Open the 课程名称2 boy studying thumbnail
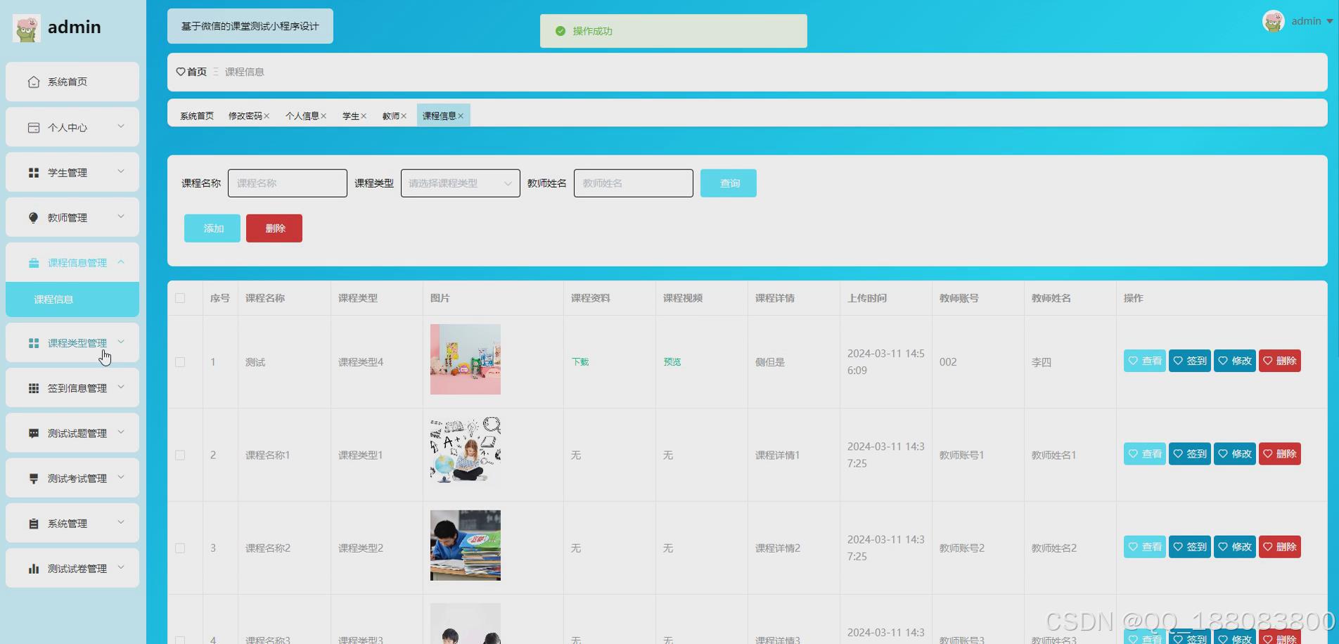 pos(466,546)
